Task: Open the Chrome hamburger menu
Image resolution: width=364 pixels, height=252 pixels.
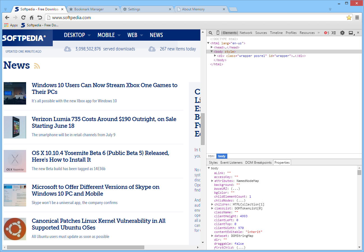Action: click(357, 17)
